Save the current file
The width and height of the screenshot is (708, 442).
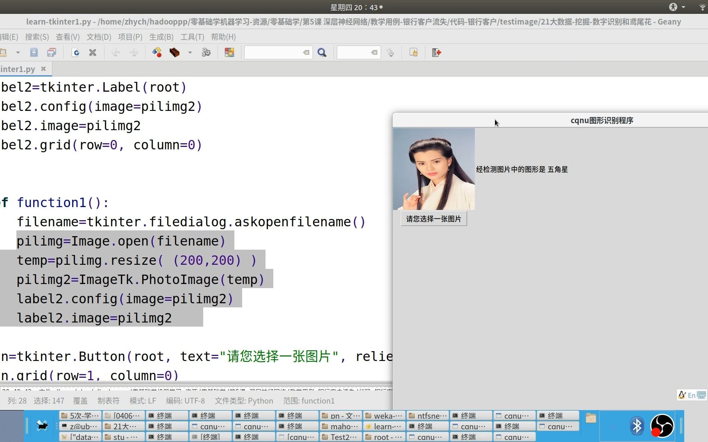[34, 52]
